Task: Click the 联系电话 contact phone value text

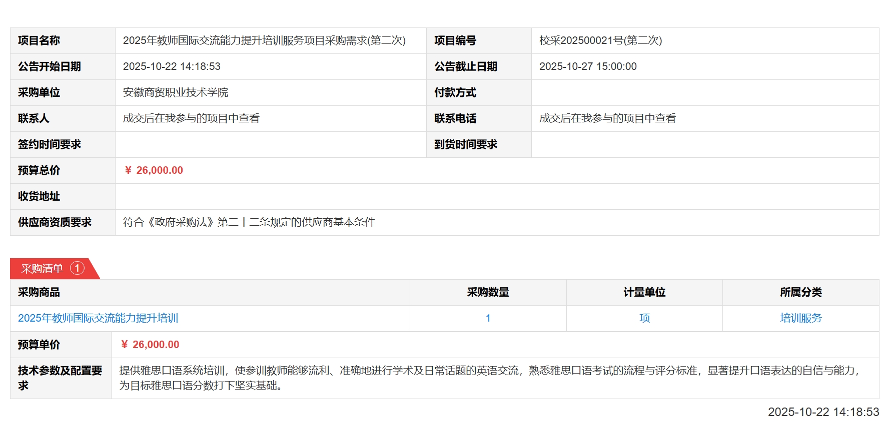Action: [607, 118]
